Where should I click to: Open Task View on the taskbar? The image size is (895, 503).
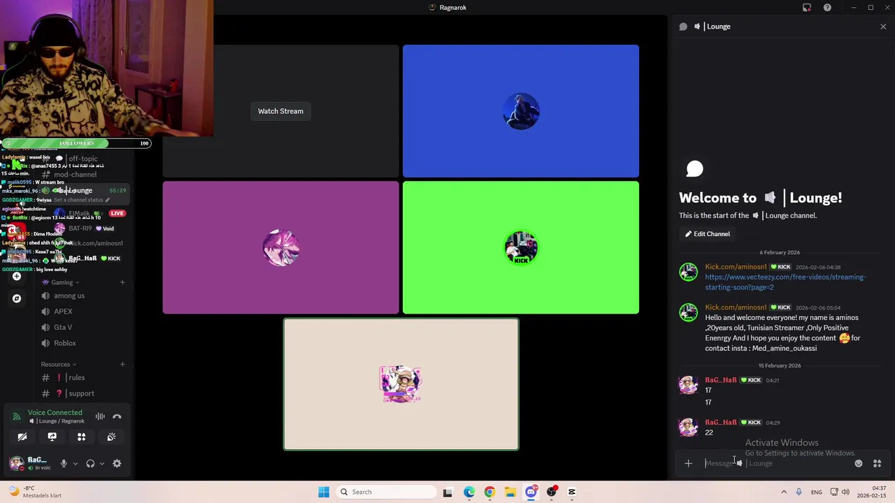tap(447, 492)
